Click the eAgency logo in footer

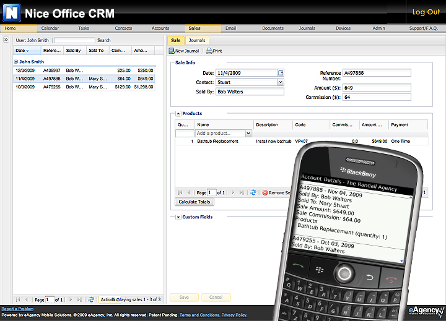(426, 312)
